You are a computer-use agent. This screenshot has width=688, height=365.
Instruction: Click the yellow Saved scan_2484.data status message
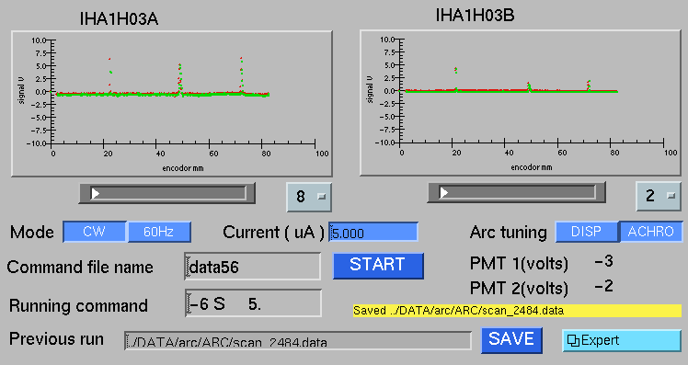click(x=517, y=311)
